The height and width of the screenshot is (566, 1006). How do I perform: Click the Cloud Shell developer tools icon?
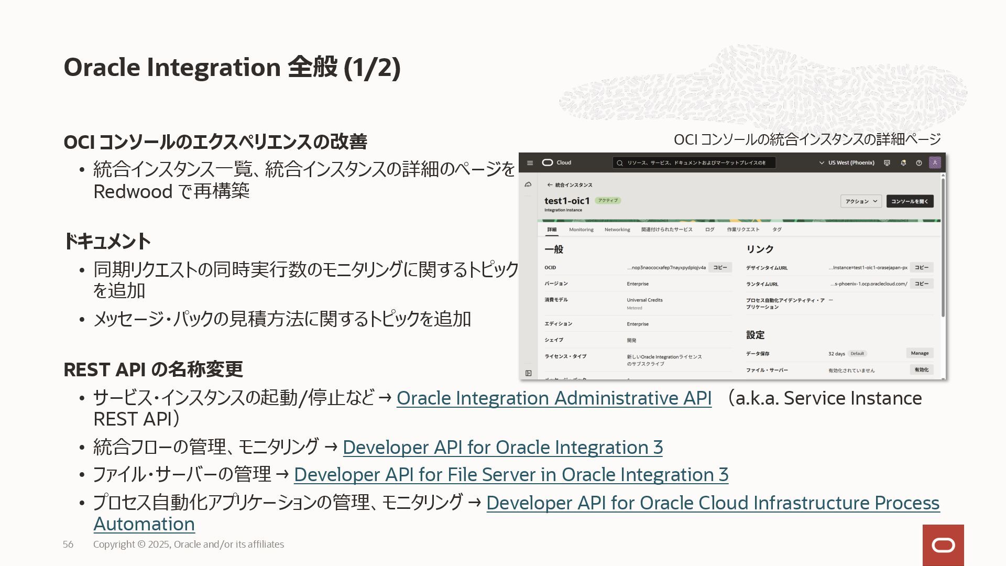tap(887, 163)
